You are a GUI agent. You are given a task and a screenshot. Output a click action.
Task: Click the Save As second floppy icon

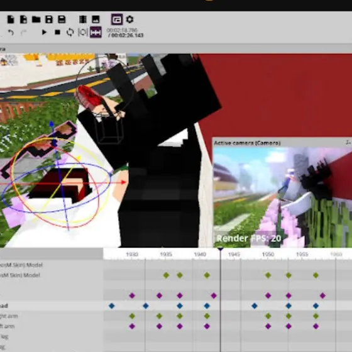pos(62,19)
